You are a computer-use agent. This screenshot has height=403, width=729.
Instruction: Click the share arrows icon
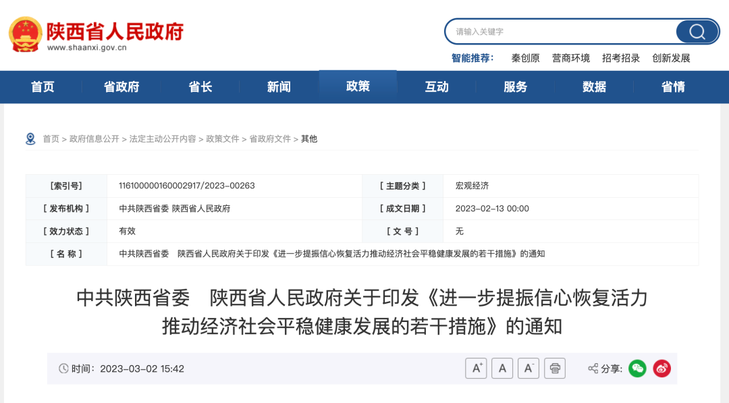593,369
